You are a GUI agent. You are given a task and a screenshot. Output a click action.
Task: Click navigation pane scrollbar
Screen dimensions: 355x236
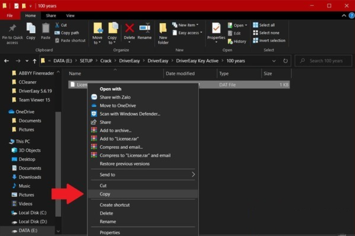pyautogui.click(x=58, y=164)
